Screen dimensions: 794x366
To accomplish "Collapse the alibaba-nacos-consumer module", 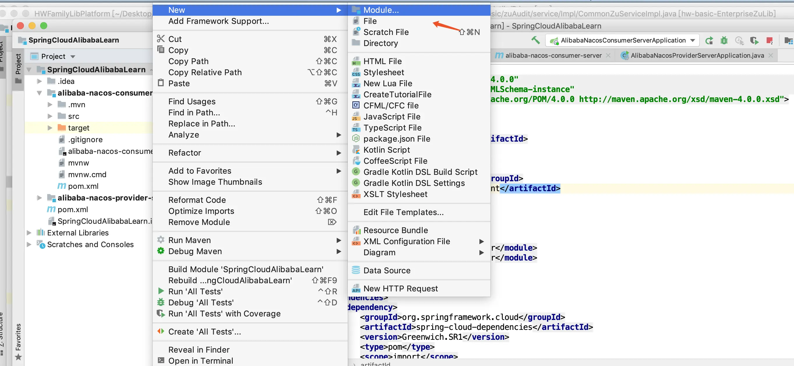I will click(x=39, y=93).
